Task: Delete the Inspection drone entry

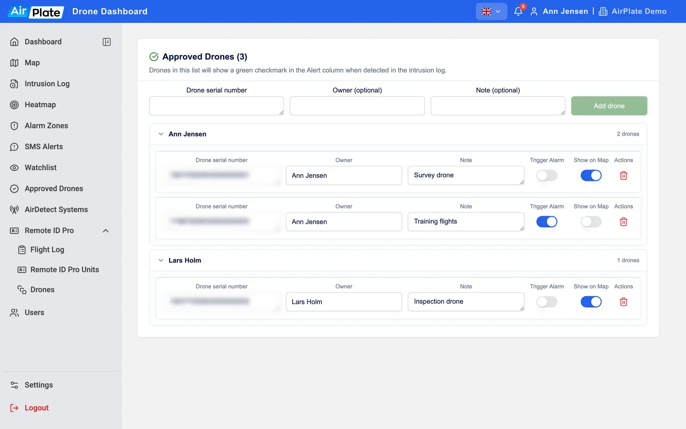Action: [x=623, y=302]
